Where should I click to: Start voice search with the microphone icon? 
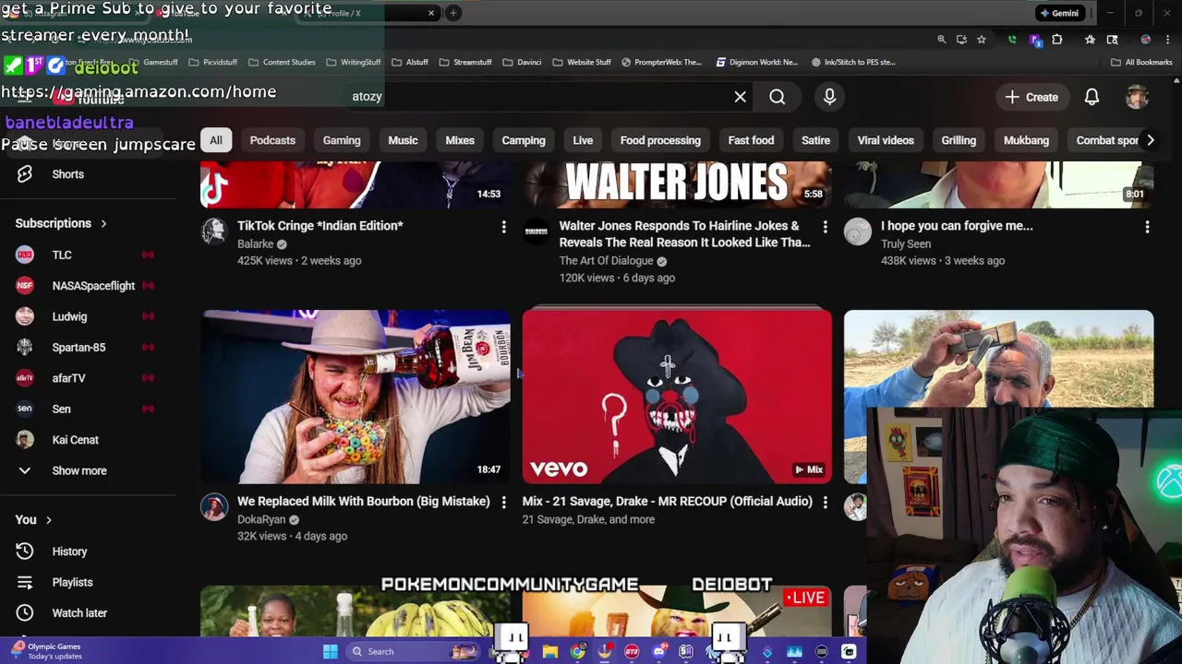pos(829,97)
